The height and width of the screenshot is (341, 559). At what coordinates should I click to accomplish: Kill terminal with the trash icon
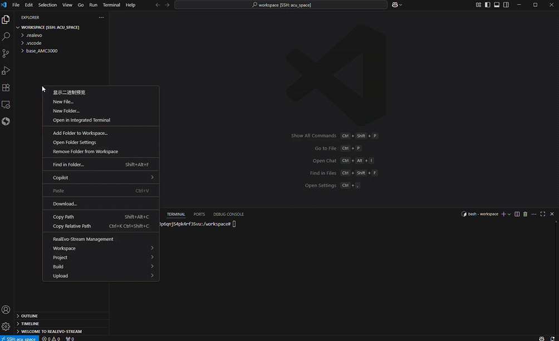tap(525, 214)
